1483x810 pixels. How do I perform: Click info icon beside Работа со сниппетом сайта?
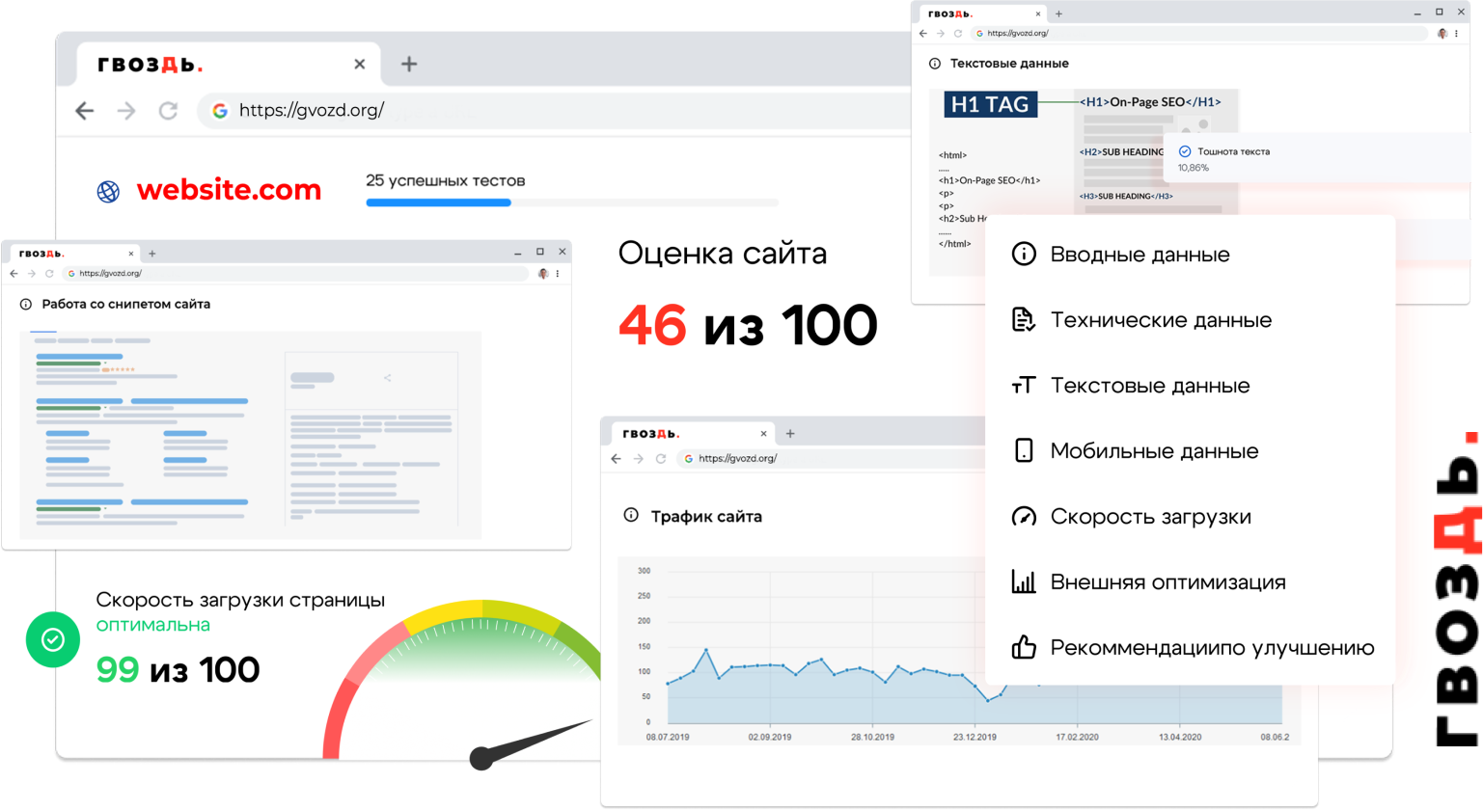(26, 304)
